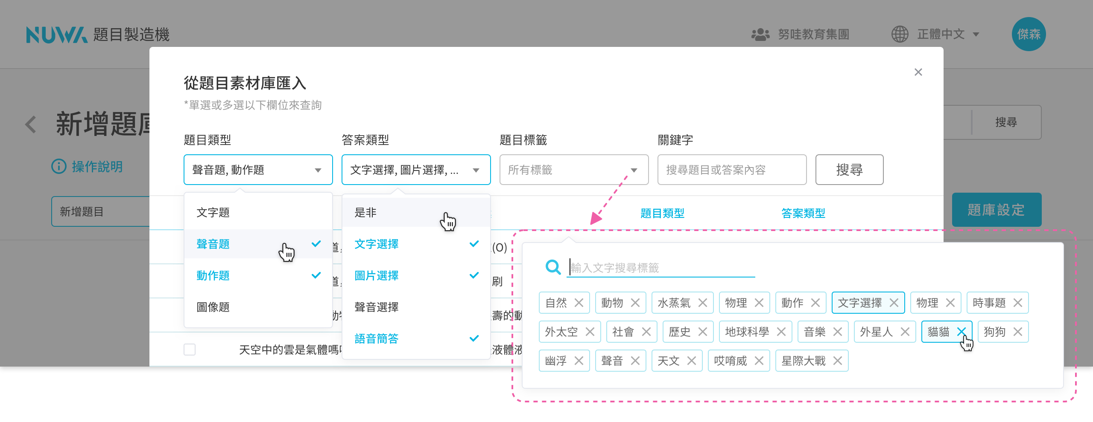Click the 新增題目 button behind the dialog

101,211
